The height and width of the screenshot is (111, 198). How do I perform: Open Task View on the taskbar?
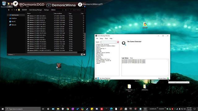(43, 109)
